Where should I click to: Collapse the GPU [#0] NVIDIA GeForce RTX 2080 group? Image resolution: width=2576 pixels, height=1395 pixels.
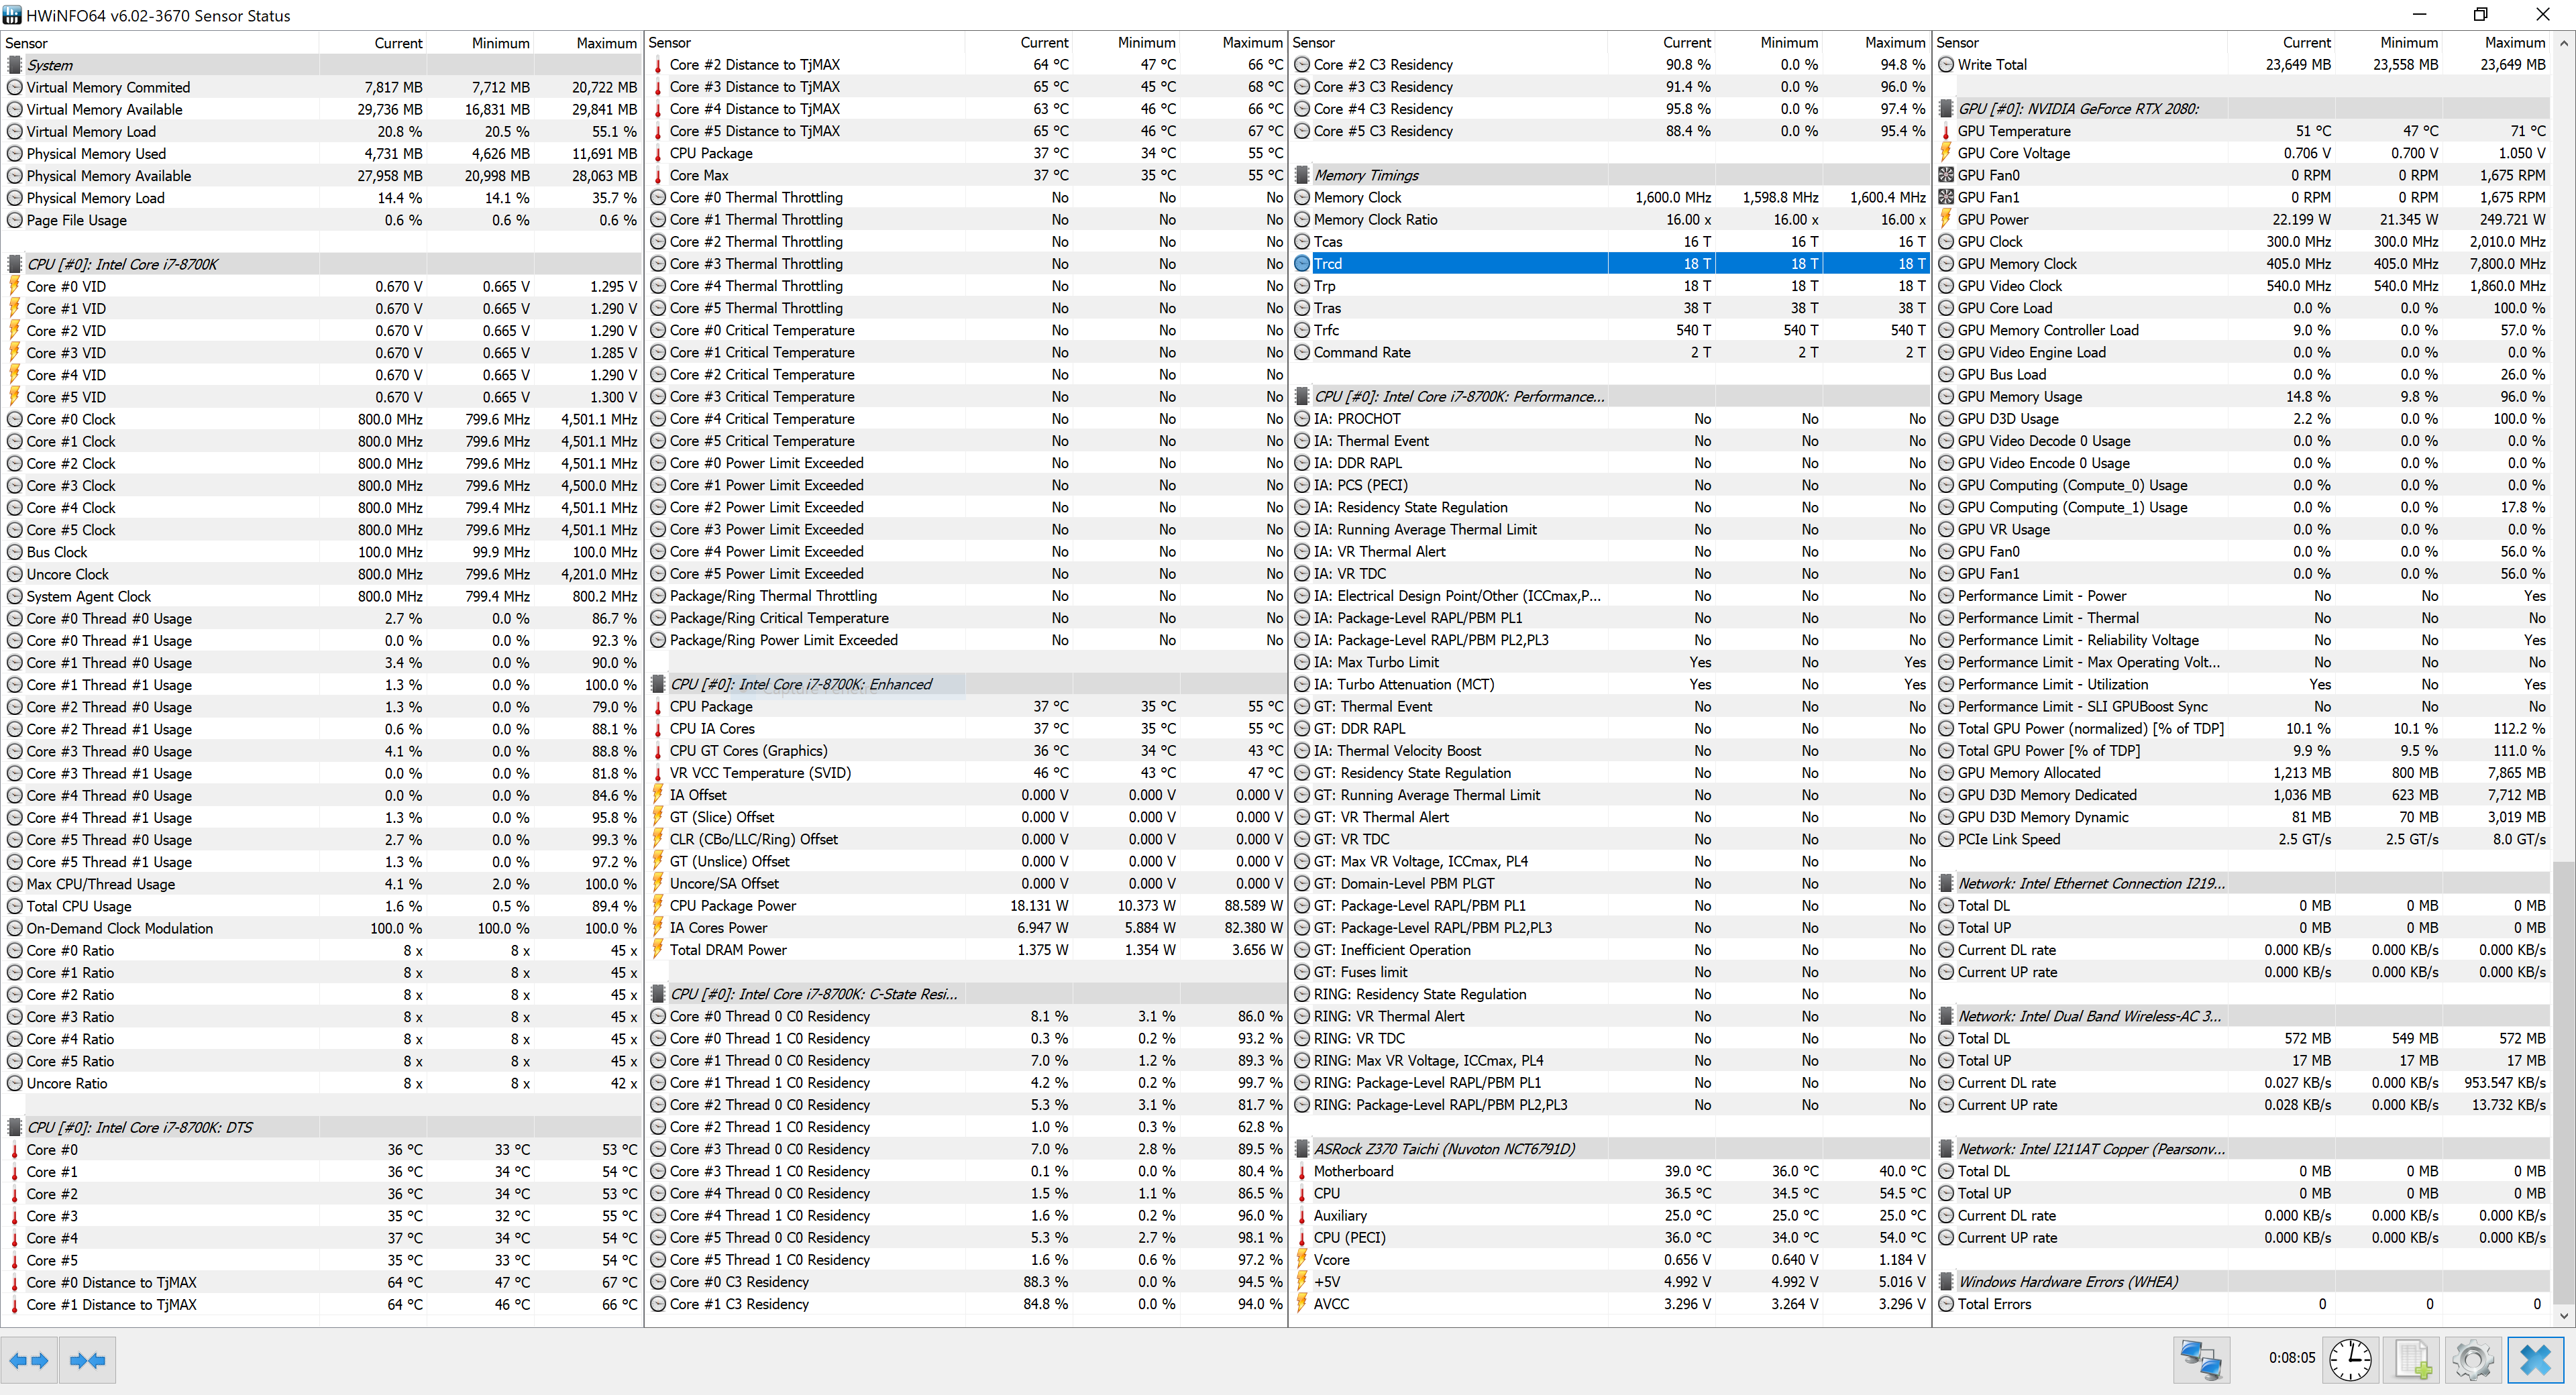2077,109
